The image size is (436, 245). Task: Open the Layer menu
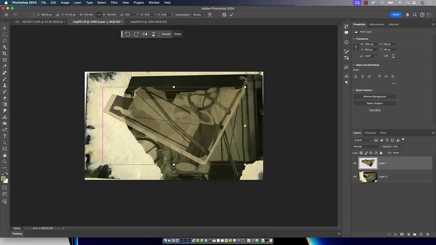click(77, 3)
